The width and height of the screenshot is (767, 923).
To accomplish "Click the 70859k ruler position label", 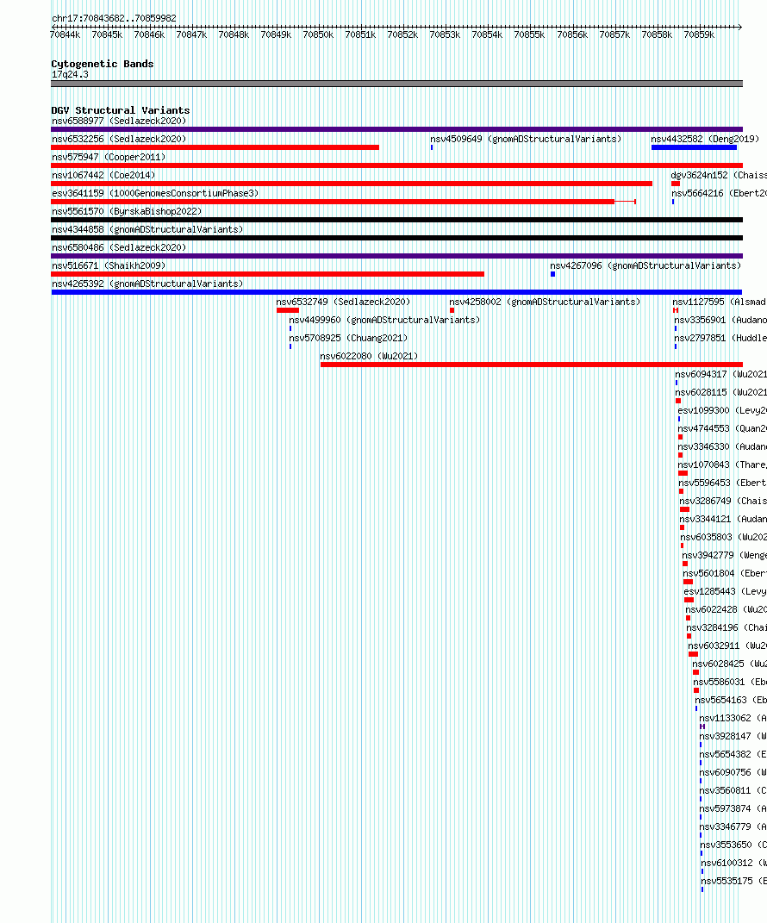I will (699, 34).
